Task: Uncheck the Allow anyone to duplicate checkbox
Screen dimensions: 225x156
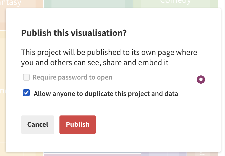Action: [x=26, y=93]
